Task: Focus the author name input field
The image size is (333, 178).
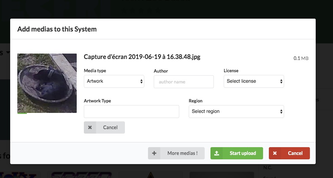Action: click(x=184, y=82)
